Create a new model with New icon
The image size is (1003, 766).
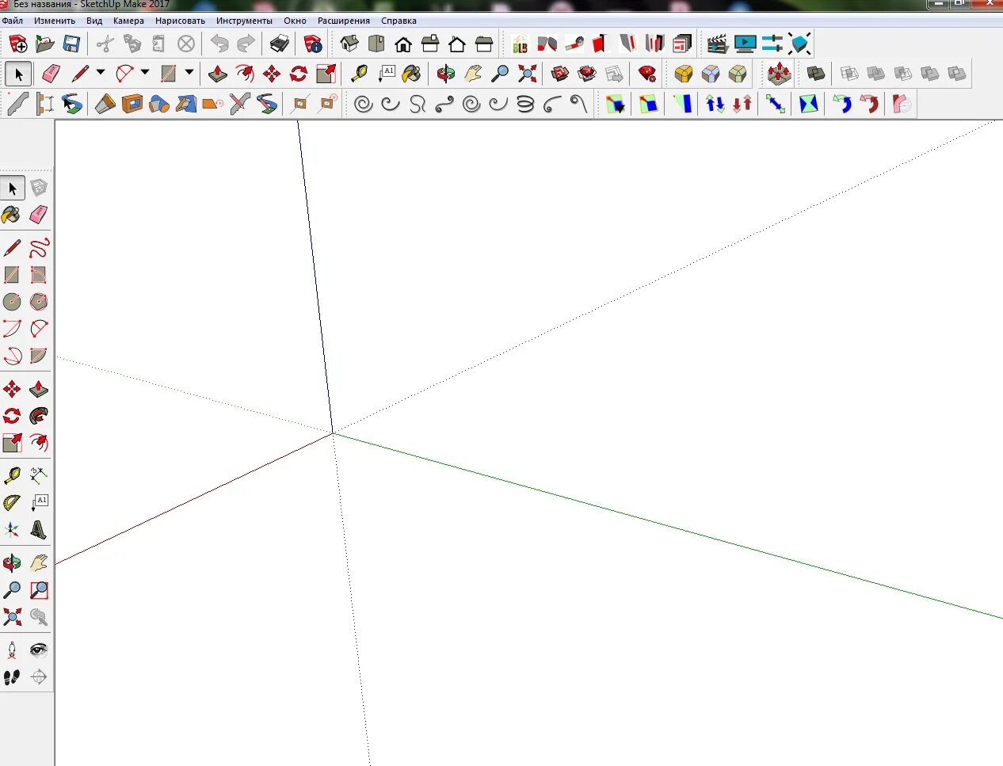(x=18, y=44)
